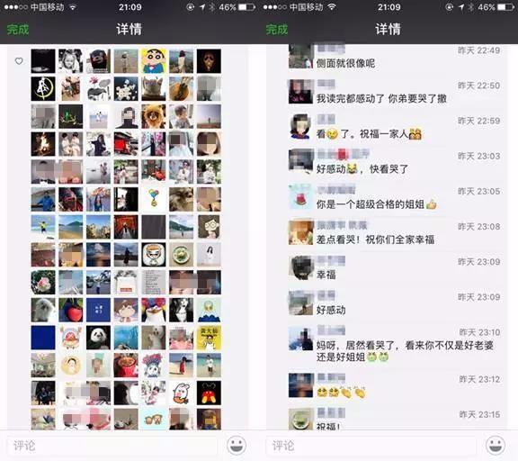Tap the Wi-Fi status icon in left status bar
Viewport: 518px width, 461px height.
tap(73, 7)
